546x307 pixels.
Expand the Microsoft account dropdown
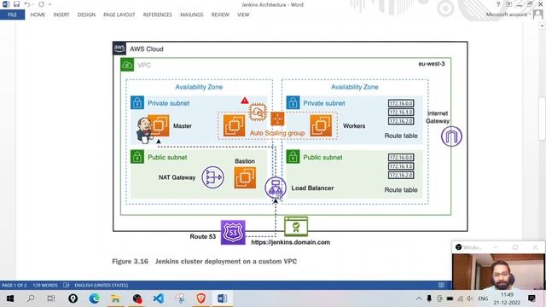coord(508,14)
